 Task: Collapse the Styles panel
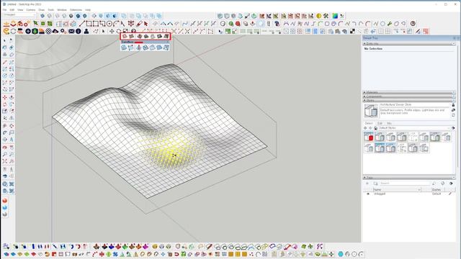[408, 101]
